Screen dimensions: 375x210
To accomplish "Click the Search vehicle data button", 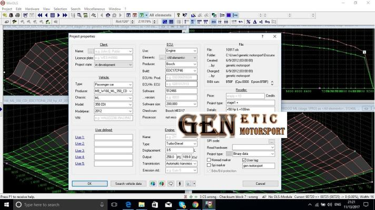I will coord(128,183).
